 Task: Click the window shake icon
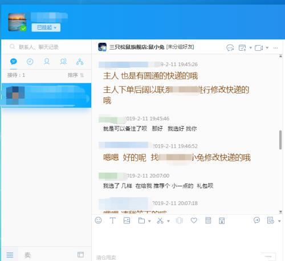[x=179, y=221]
